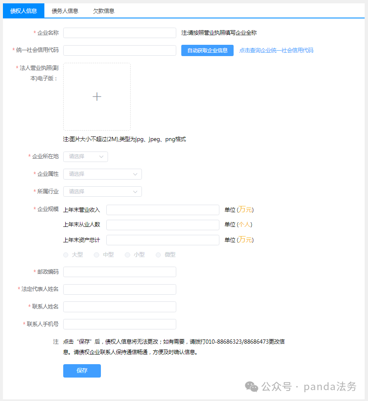Expand the 企业属性 dropdown

tap(102, 174)
